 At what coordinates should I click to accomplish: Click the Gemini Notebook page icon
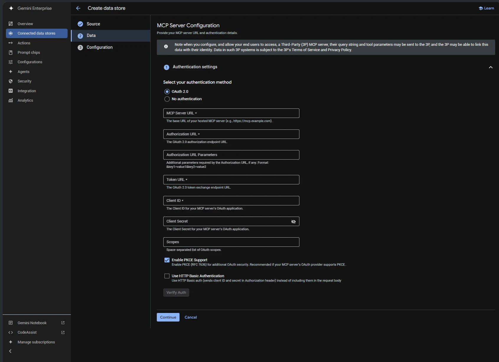coord(11,323)
